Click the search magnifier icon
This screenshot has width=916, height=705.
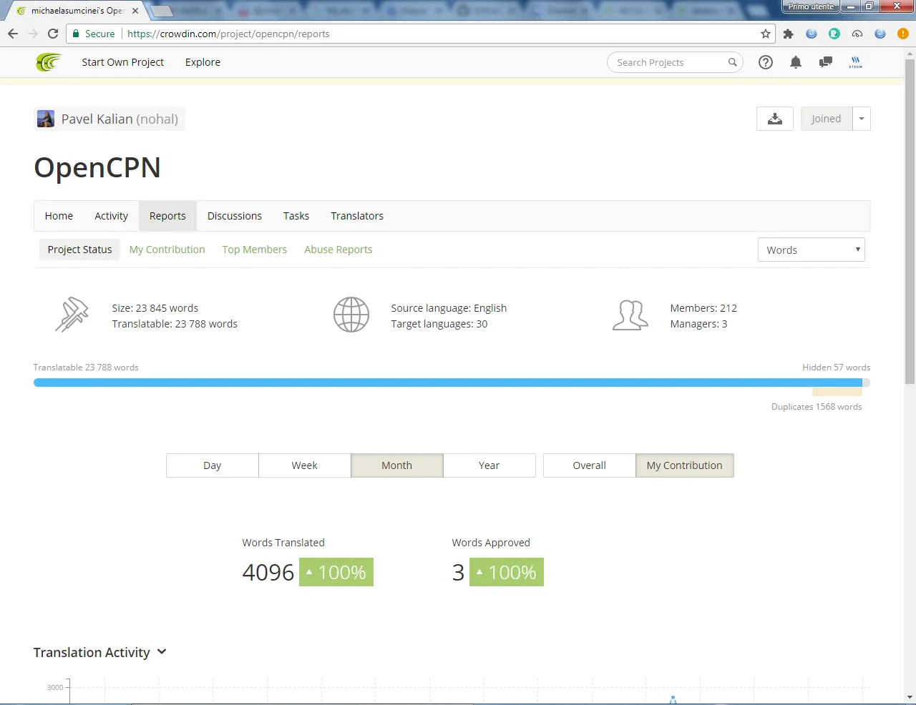point(732,62)
